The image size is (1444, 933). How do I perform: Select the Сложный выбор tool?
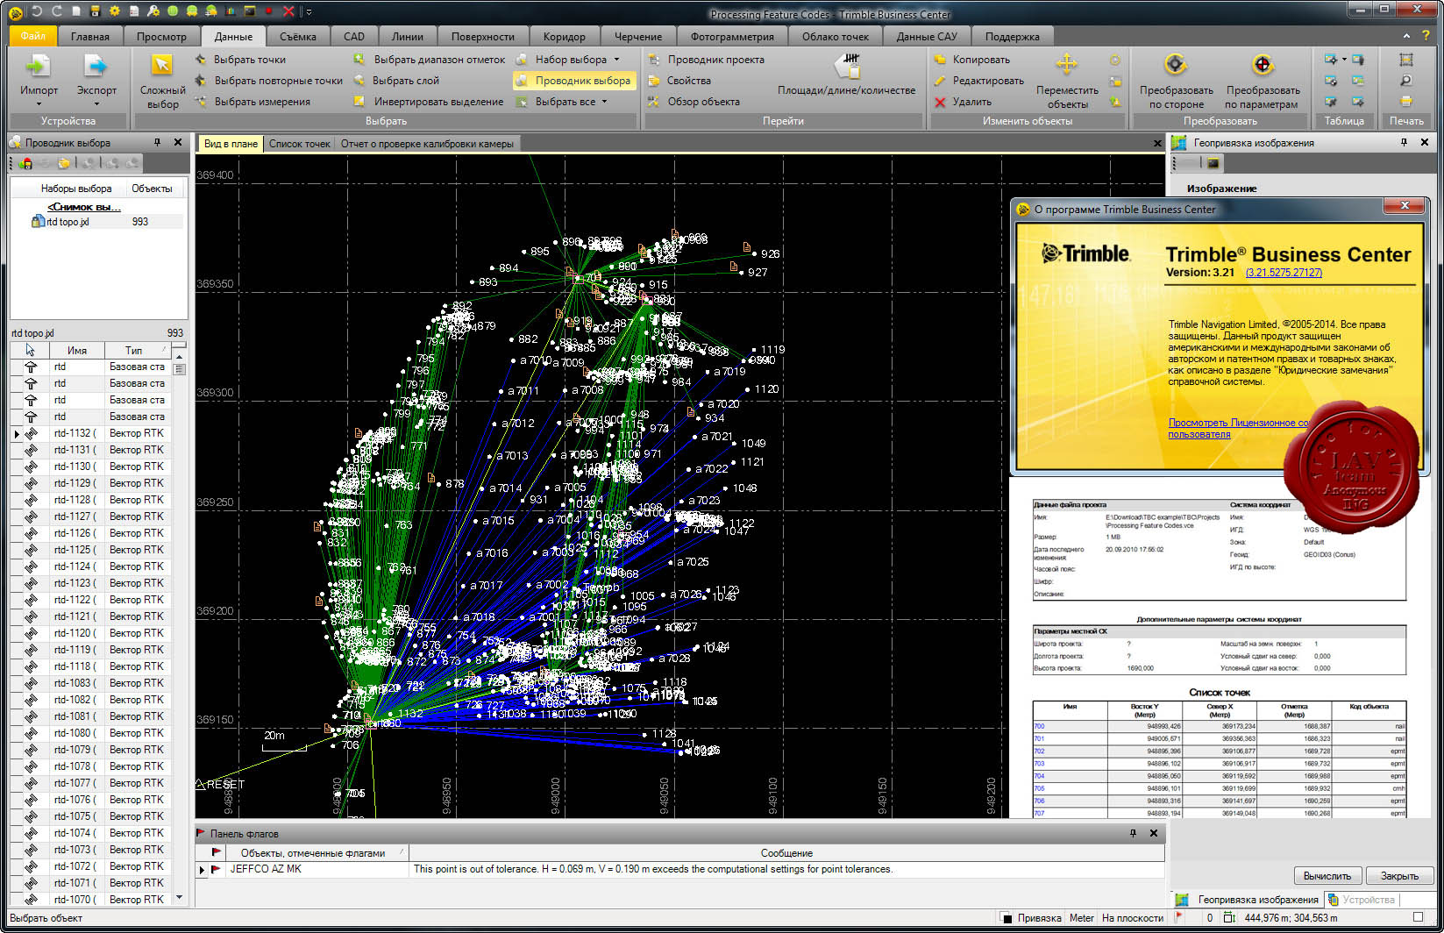point(162,81)
